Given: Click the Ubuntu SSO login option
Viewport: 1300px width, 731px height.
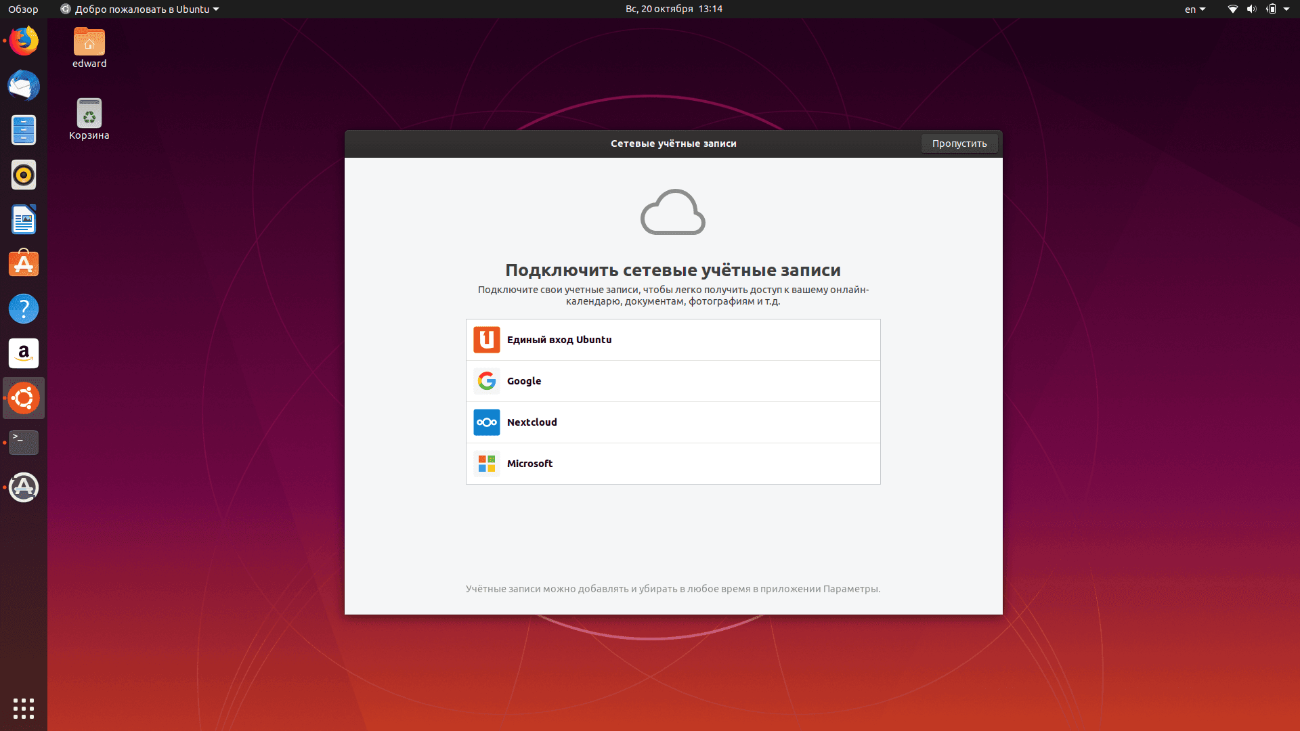Looking at the screenshot, I should (672, 339).
